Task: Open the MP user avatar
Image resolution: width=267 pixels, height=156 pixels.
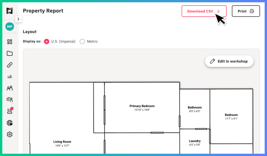Action: tap(10, 26)
